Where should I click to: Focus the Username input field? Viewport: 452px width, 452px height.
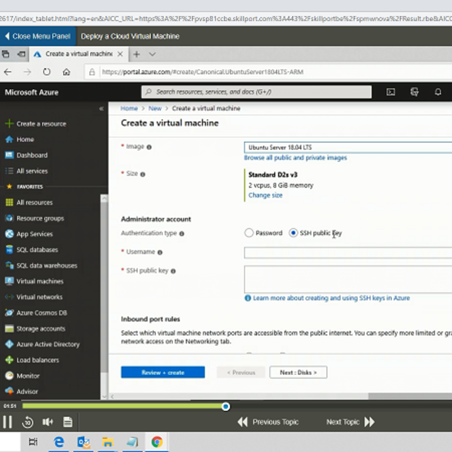pyautogui.click(x=348, y=253)
